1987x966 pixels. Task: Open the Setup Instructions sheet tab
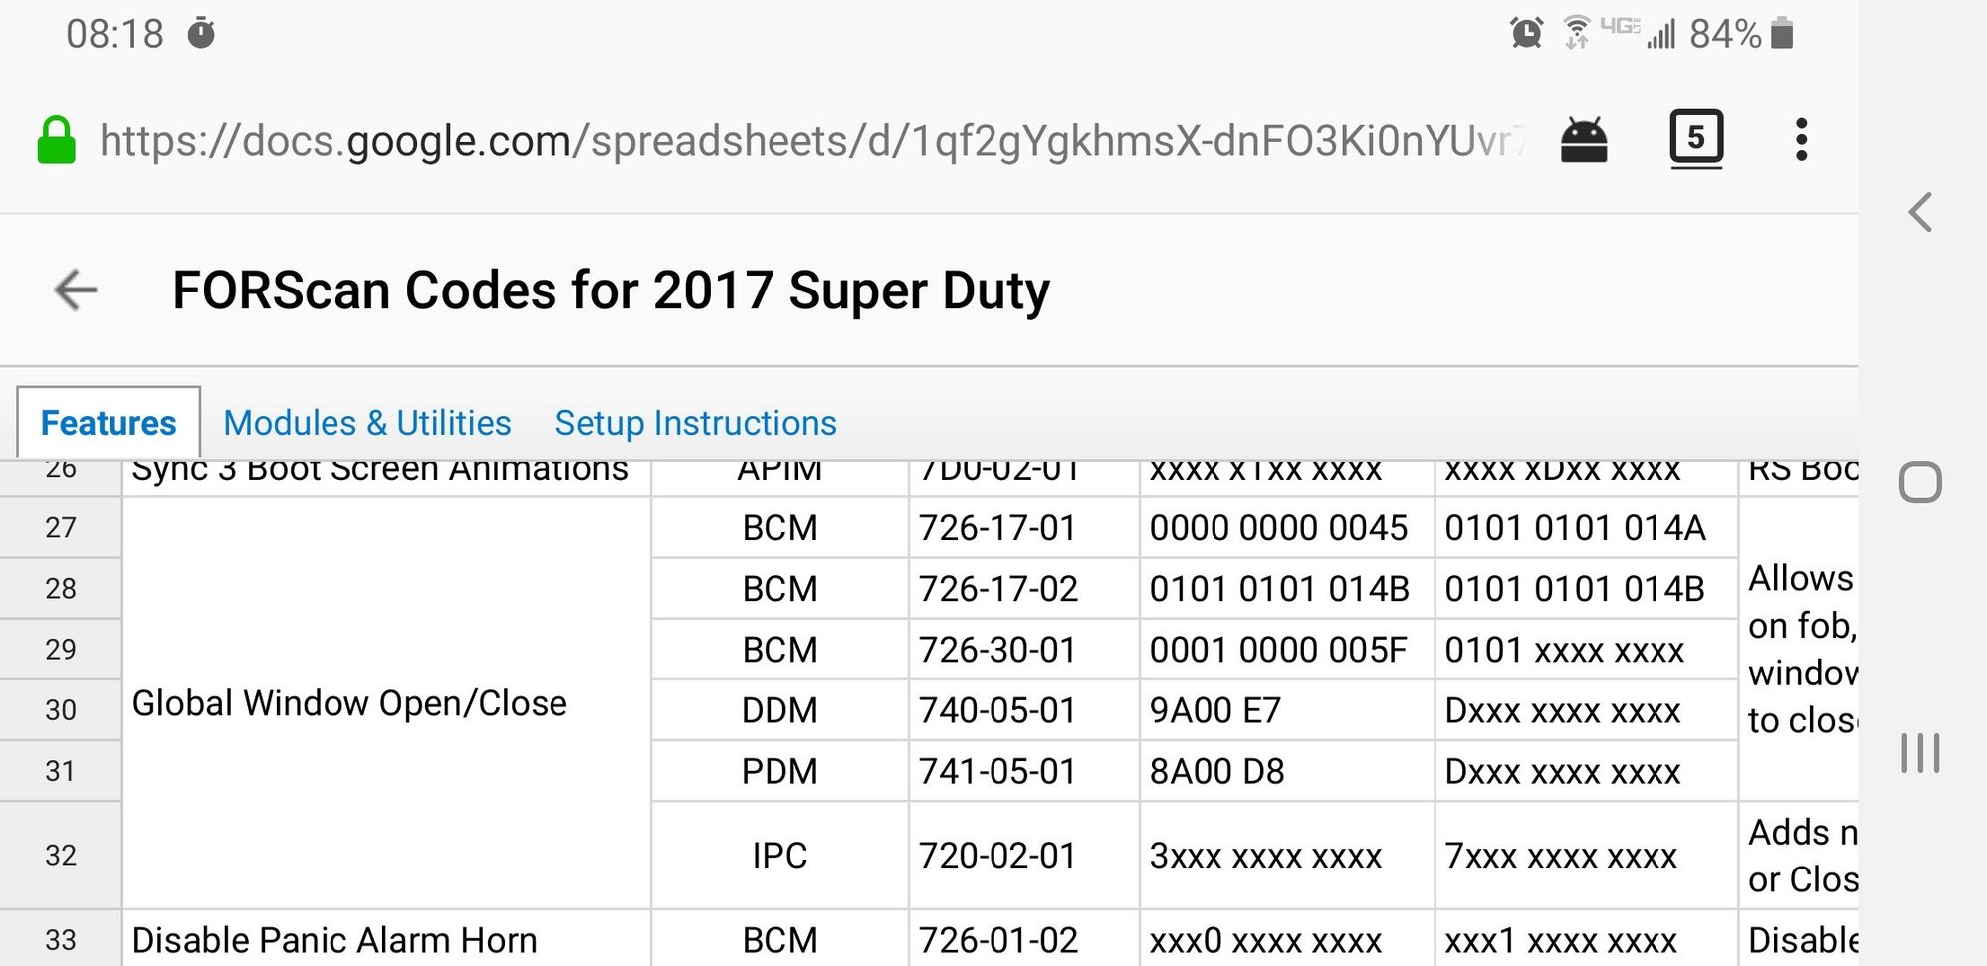[x=695, y=423]
